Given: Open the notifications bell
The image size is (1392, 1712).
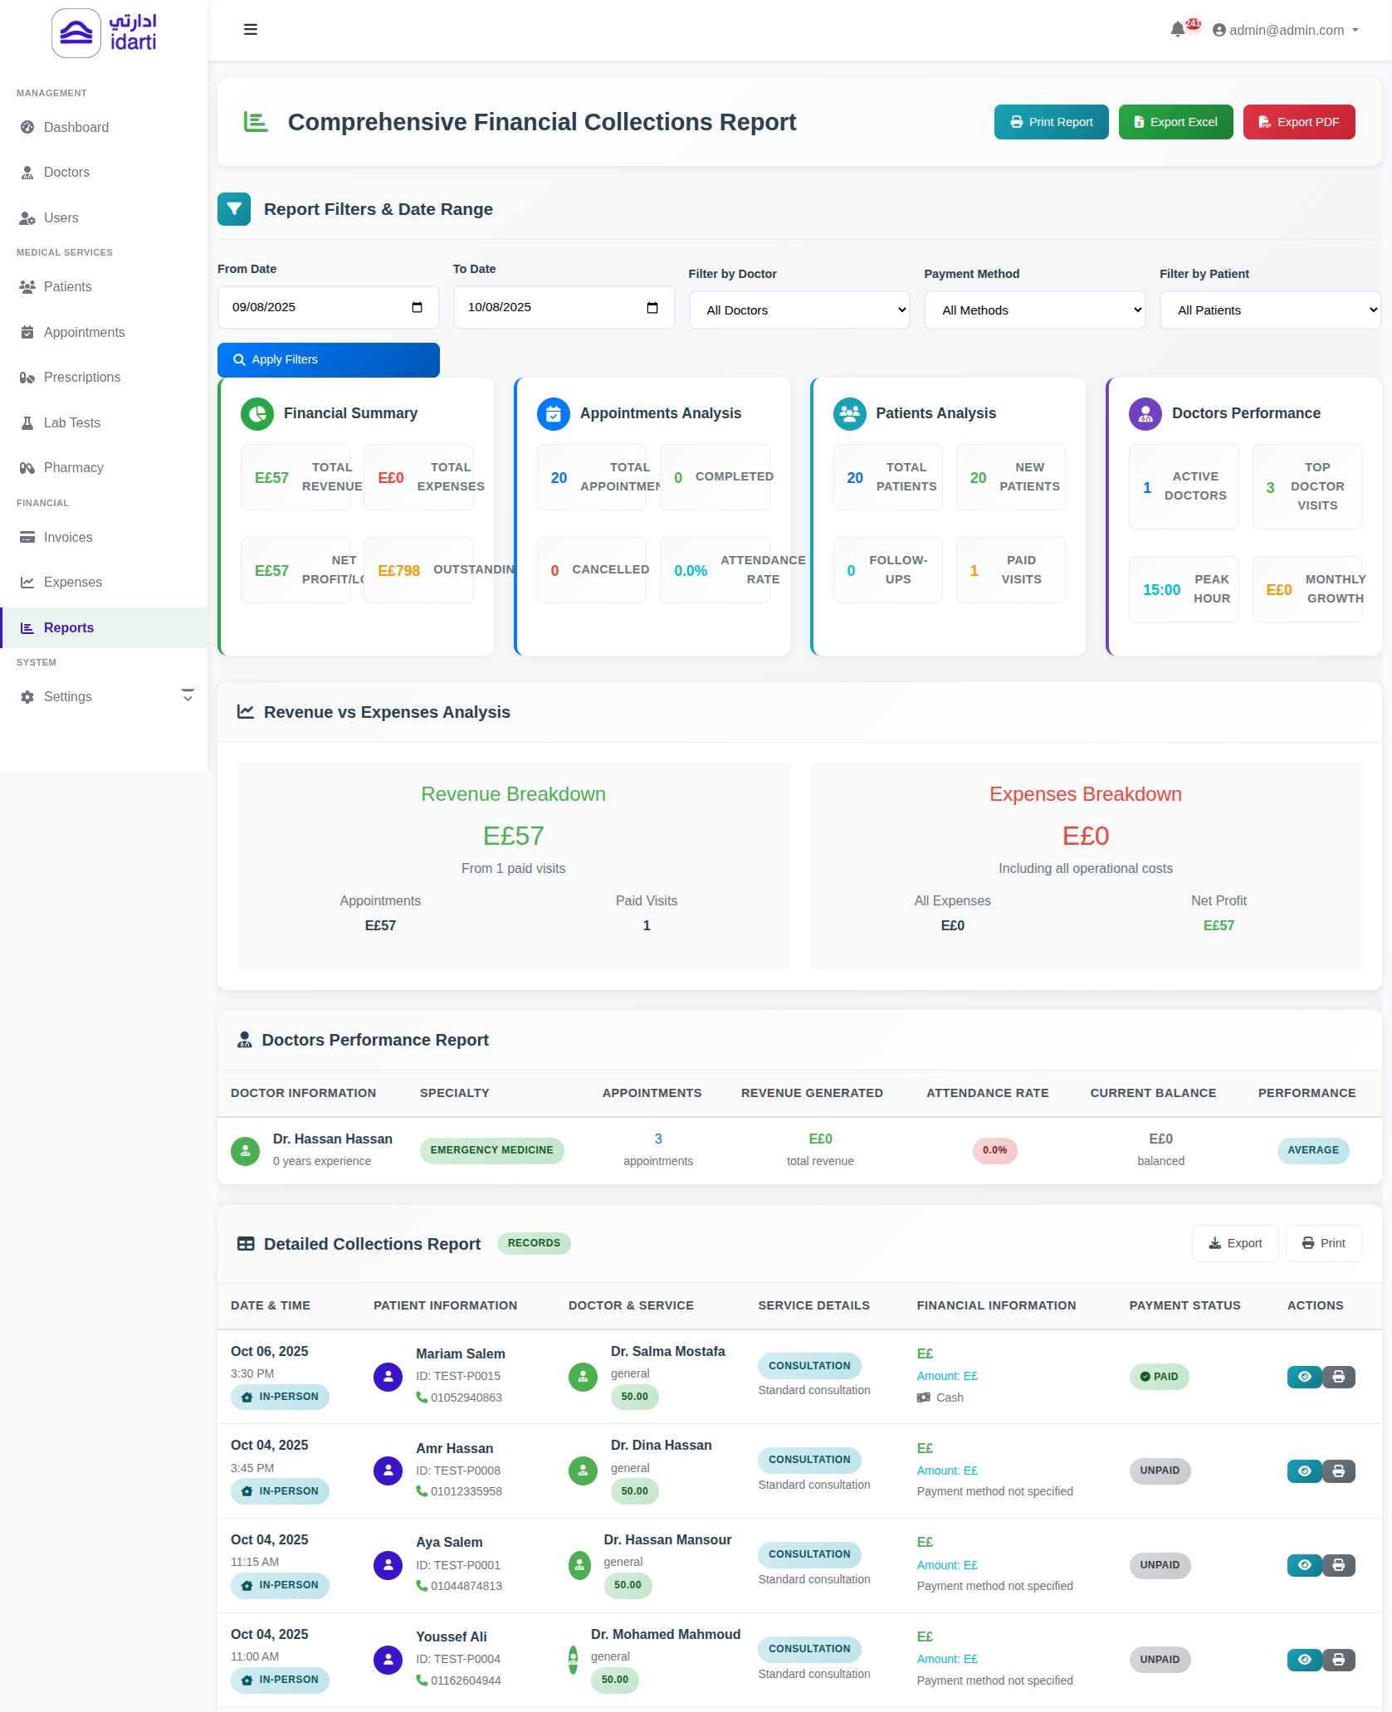Looking at the screenshot, I should point(1177,30).
